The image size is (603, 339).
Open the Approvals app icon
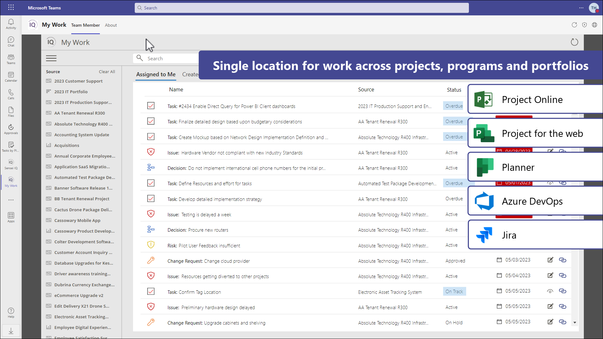[11, 129]
